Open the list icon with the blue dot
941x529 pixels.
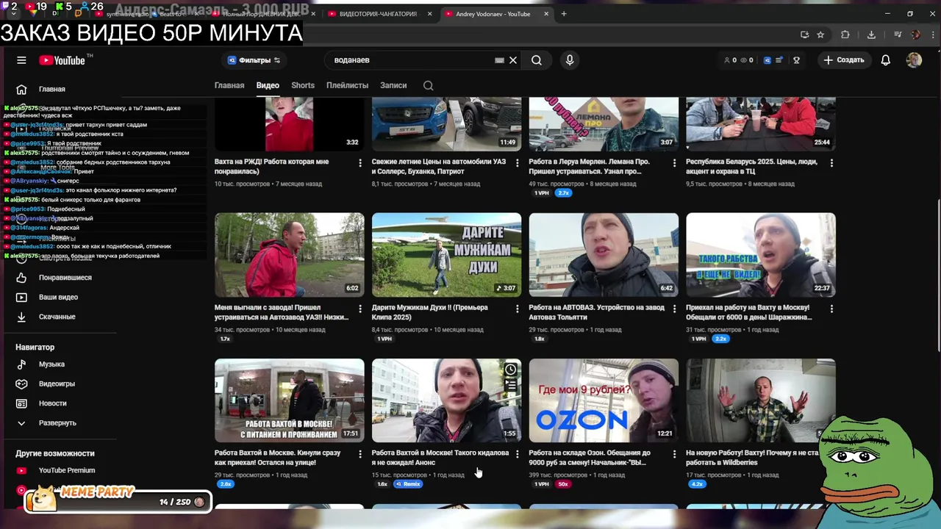[779, 60]
